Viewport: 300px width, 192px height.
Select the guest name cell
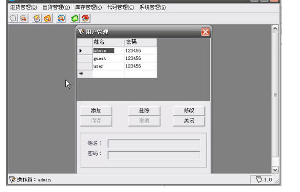coord(108,58)
